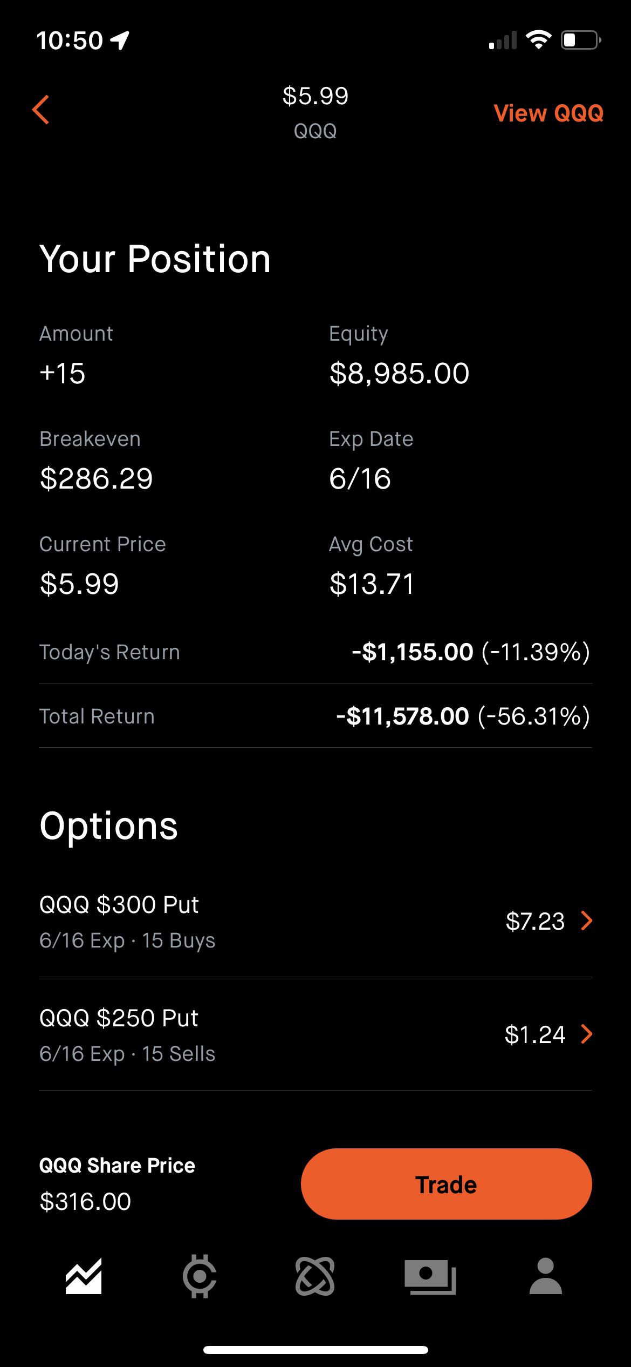Tap the View QQQ link
Screen dimensions: 631x1367
click(x=548, y=113)
